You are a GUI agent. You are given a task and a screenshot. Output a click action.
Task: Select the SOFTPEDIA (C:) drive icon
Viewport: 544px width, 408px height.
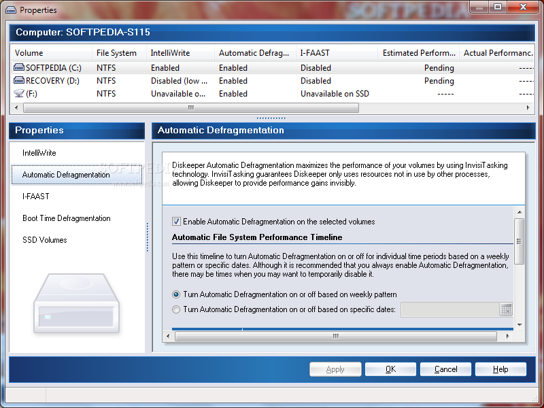pyautogui.click(x=19, y=67)
